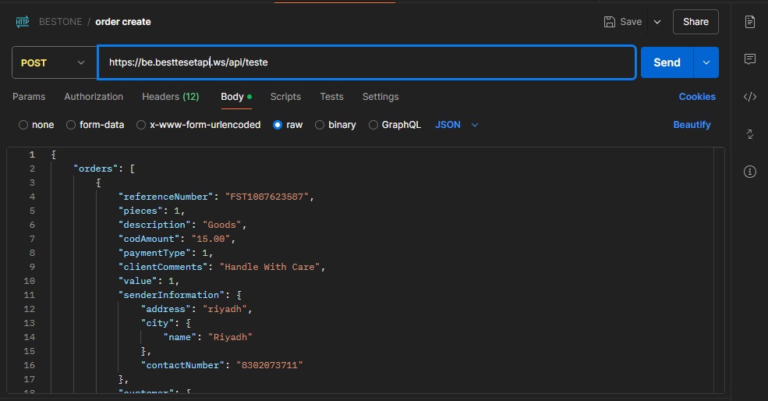Expand the Save options chevron
Image resolution: width=768 pixels, height=401 pixels.
657,22
